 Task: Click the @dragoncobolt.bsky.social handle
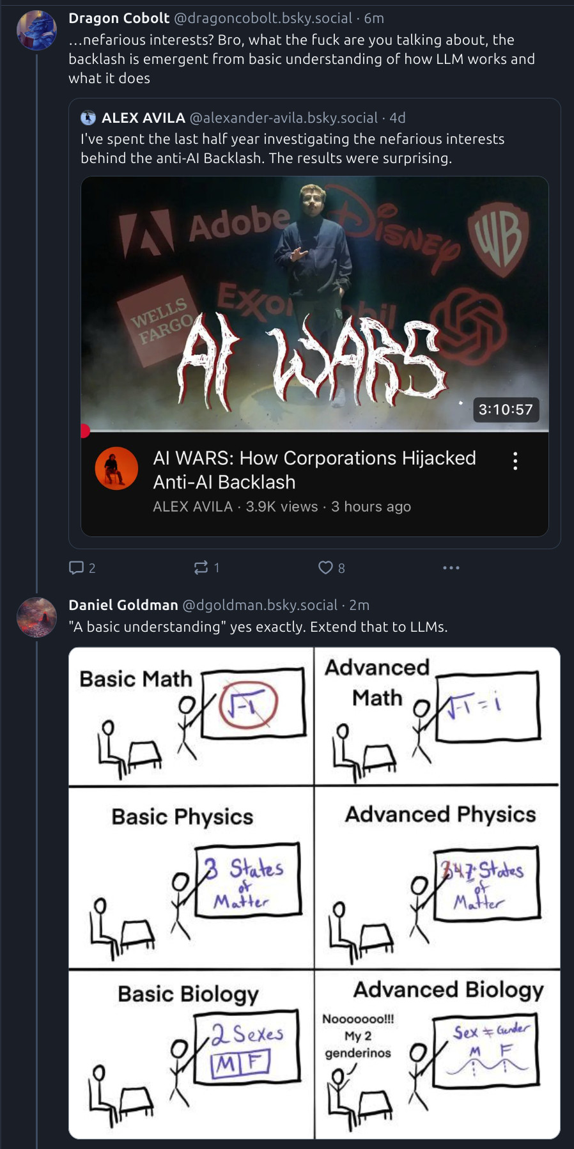[x=263, y=19]
